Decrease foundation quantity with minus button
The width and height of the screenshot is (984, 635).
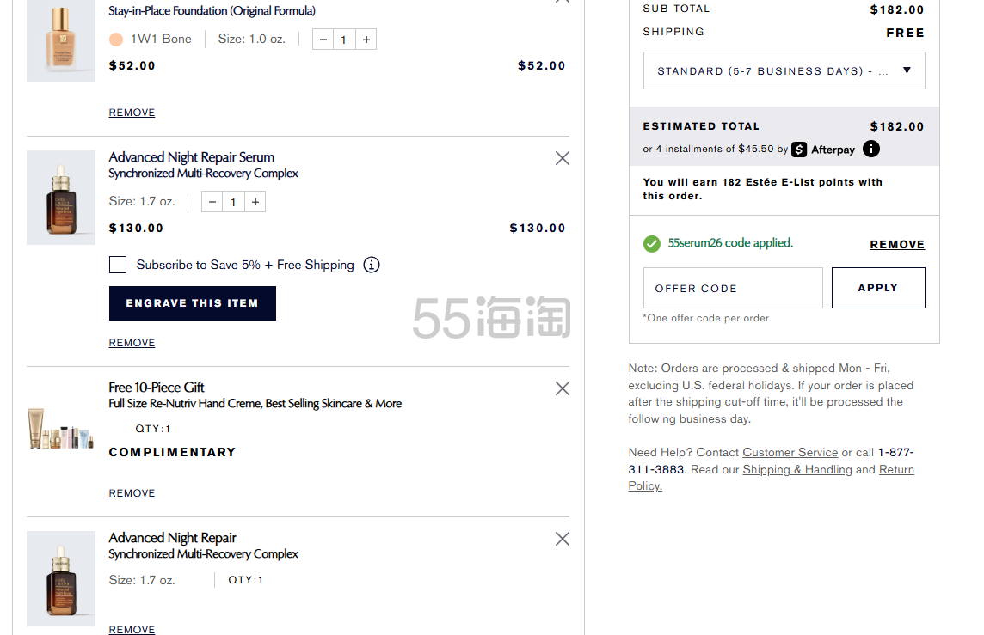(323, 40)
